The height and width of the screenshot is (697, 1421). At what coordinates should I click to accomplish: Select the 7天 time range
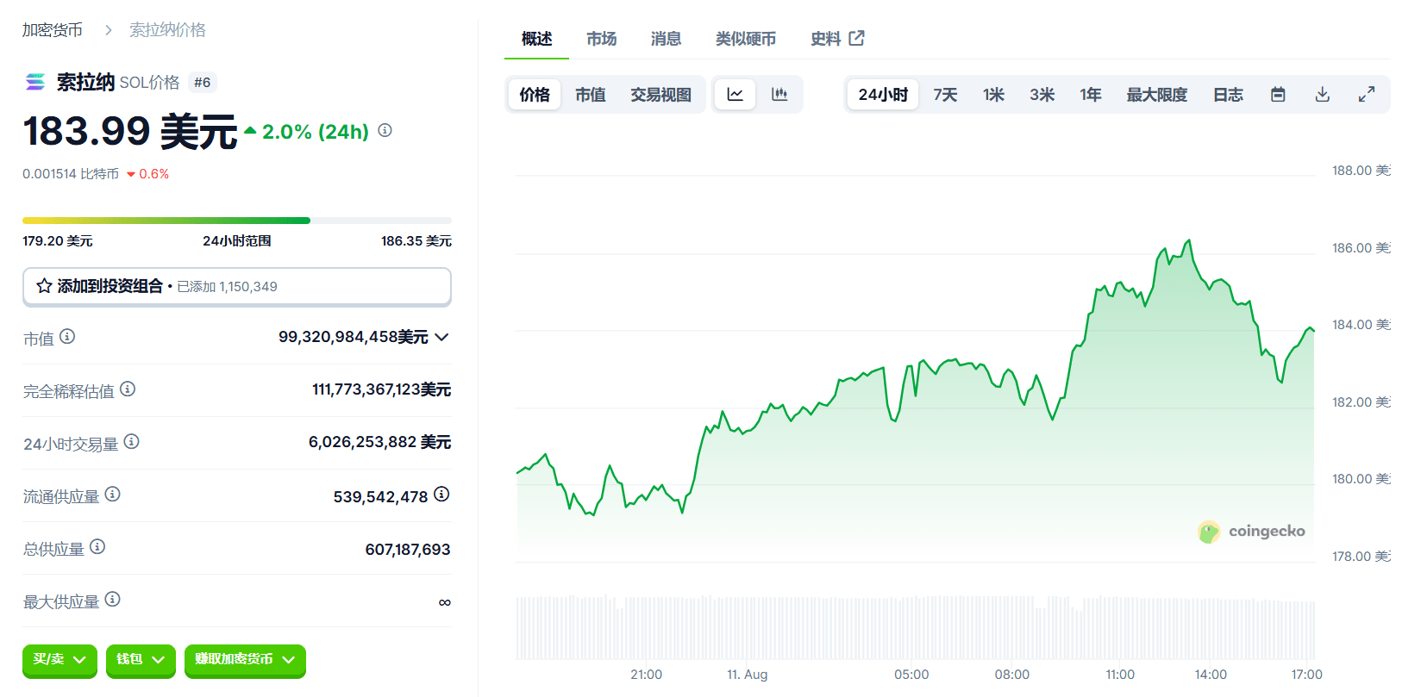pos(945,95)
